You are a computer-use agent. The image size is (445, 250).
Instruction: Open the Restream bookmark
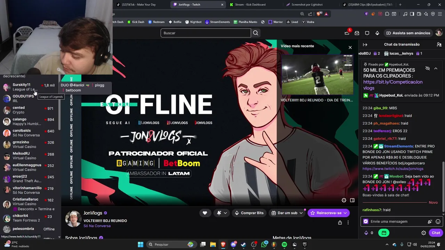[x=156, y=22]
